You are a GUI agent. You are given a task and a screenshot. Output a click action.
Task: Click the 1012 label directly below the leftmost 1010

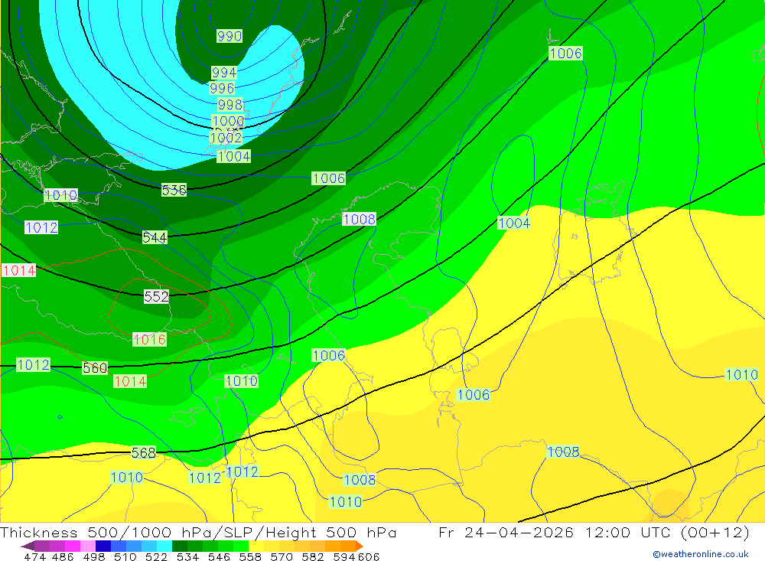41,227
